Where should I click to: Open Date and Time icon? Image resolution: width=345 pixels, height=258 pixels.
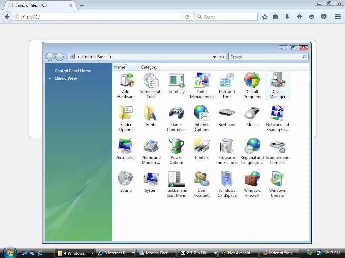(227, 86)
